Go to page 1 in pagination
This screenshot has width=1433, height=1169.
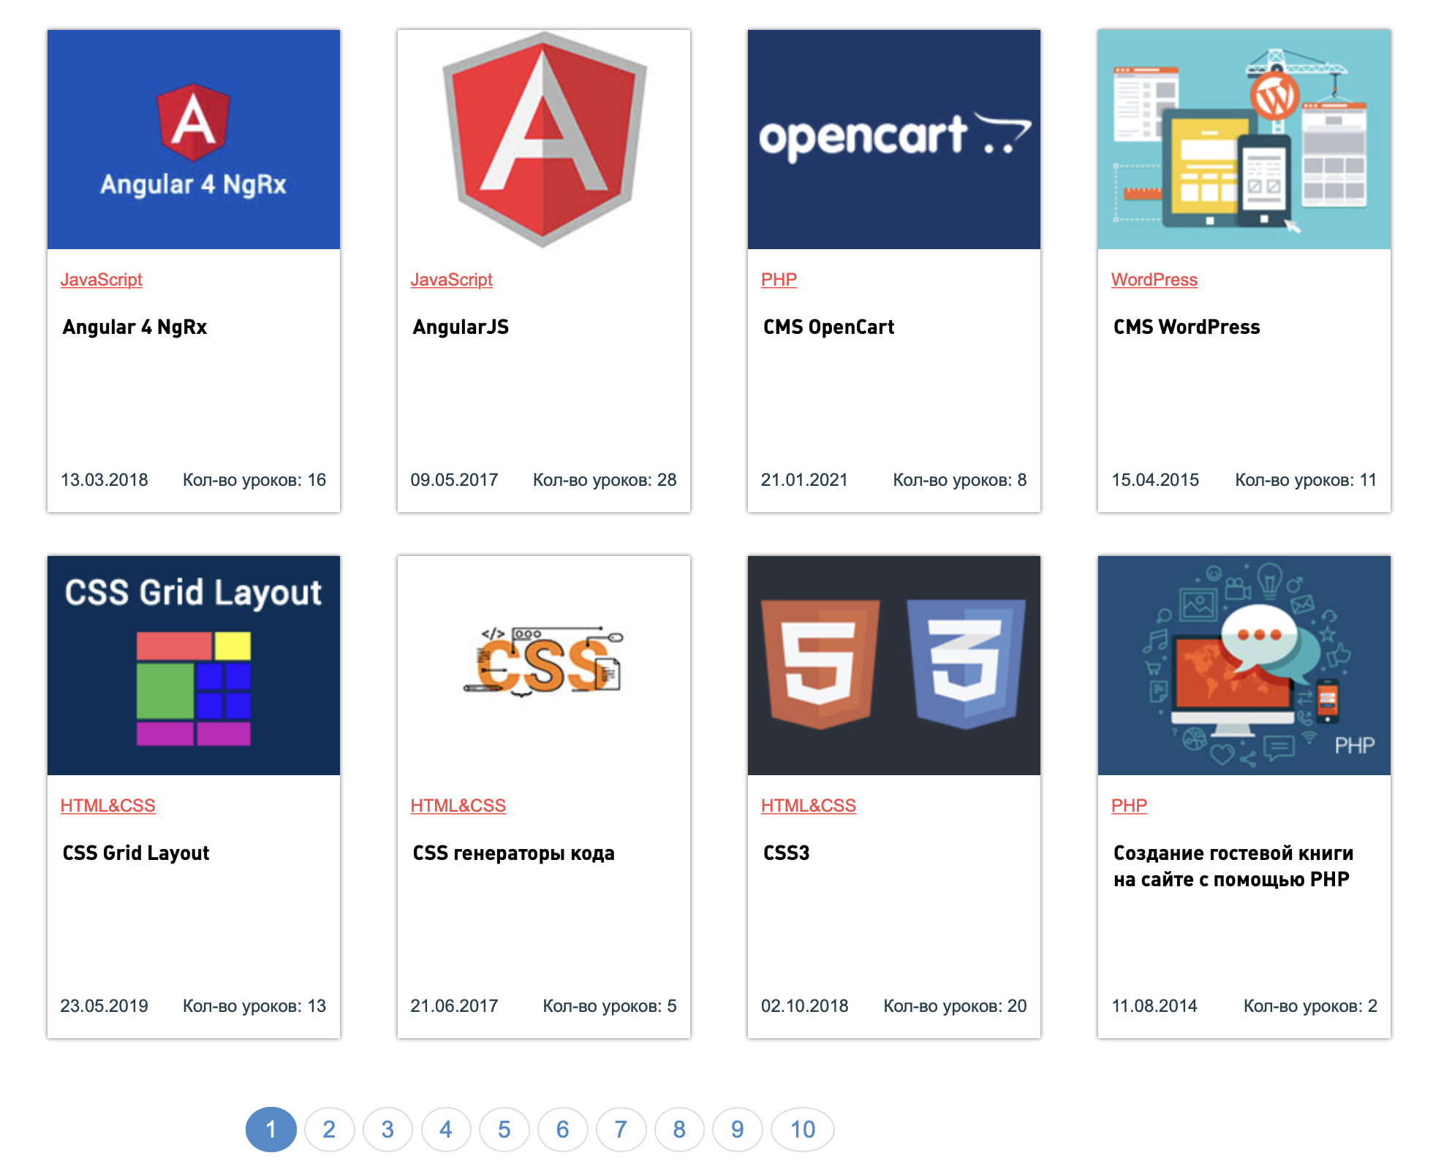pyautogui.click(x=271, y=1130)
